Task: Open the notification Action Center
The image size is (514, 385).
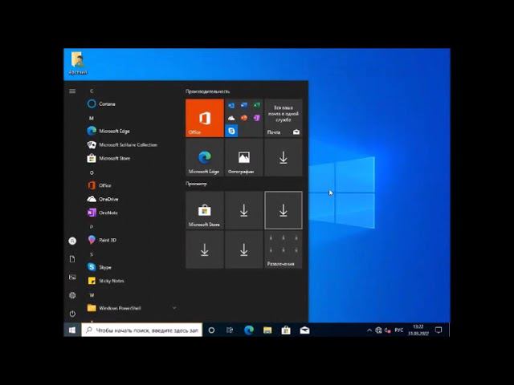Action: (x=439, y=330)
